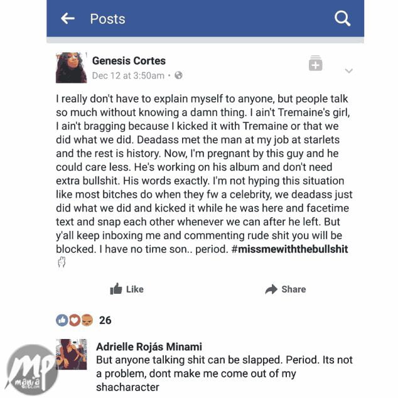398x398 pixels.
Task: Expand the post options chevron
Action: point(348,70)
